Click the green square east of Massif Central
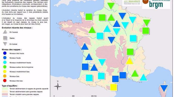 130,52
